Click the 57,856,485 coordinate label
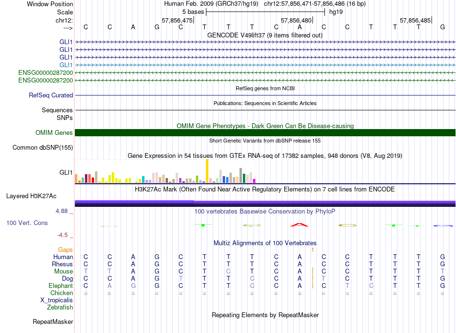This screenshot has width=456, height=333. (415, 20)
